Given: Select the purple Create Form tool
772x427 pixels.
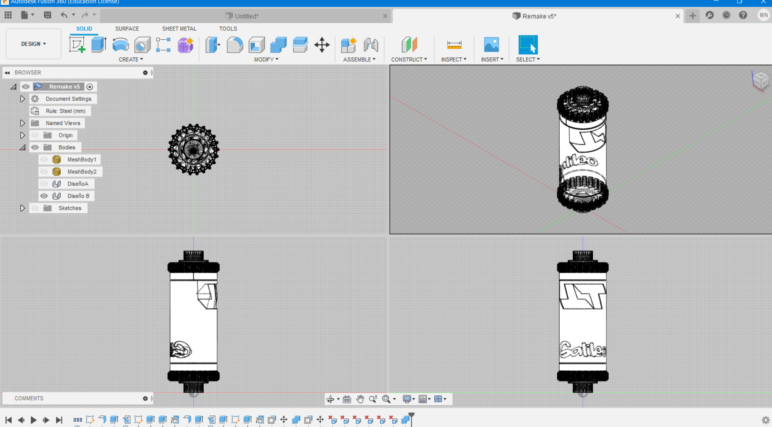Looking at the screenshot, I should coord(186,45).
